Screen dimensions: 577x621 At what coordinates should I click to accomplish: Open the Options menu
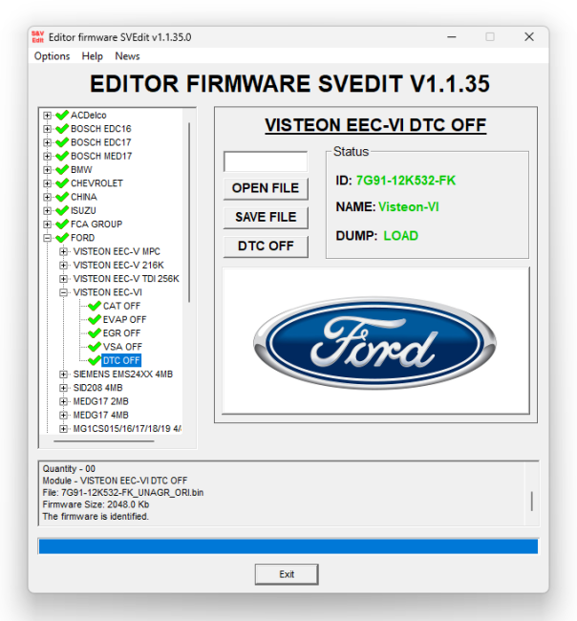(52, 56)
